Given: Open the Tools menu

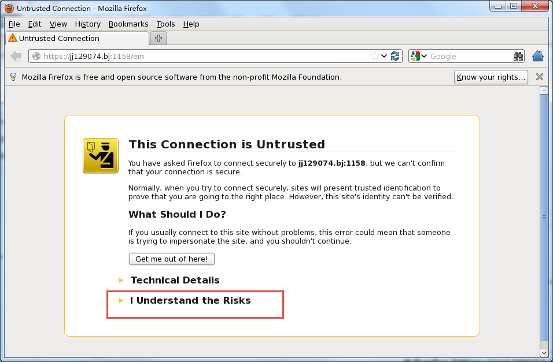Looking at the screenshot, I should pyautogui.click(x=165, y=24).
